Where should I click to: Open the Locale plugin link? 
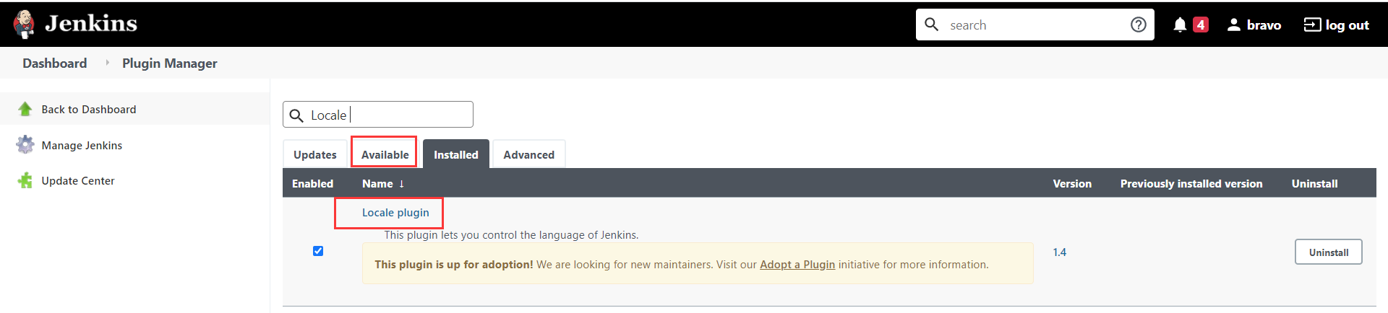point(395,213)
